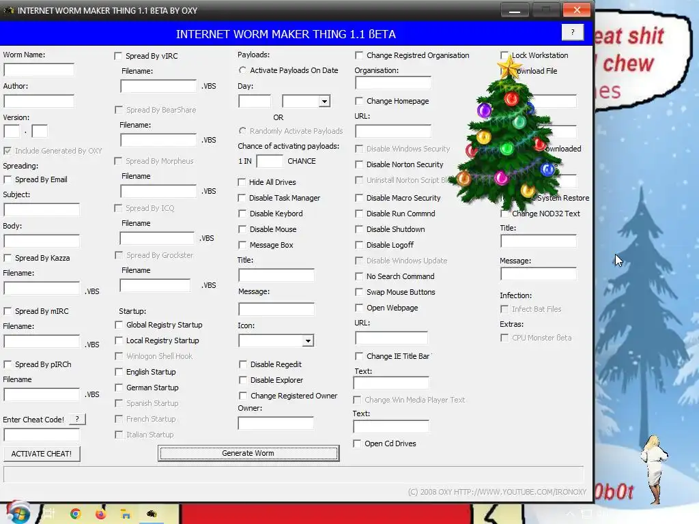Launch Firefox from the taskbar

(x=101, y=514)
